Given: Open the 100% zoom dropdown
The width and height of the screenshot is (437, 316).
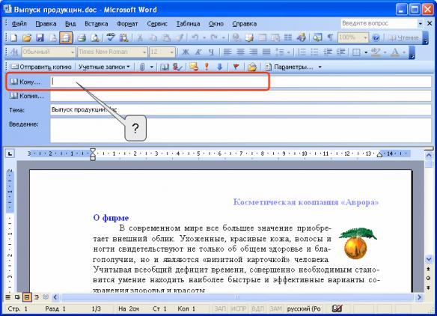Looking at the screenshot, I should point(365,37).
